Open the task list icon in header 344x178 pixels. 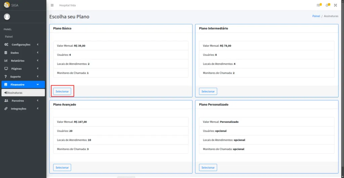tap(318, 5)
